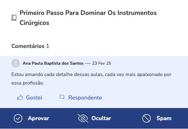Mark the comment as Spam
This screenshot has height=129, width=188.
pos(157,118)
